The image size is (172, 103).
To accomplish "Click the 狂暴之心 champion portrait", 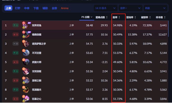I will tap(26, 99).
